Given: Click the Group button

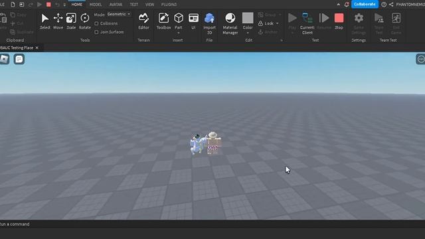Looking at the screenshot, I should (x=267, y=15).
